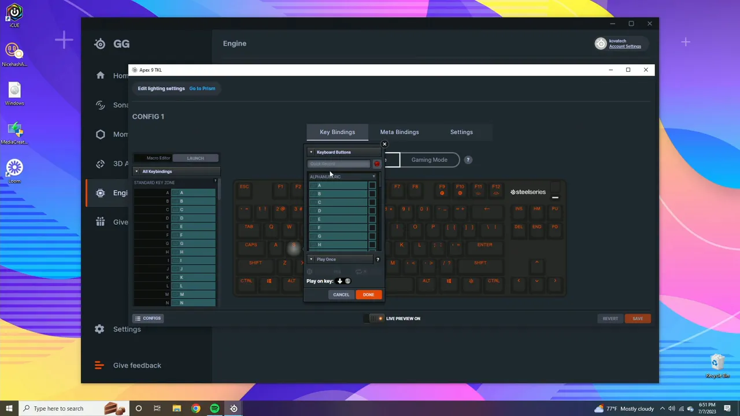Click the DONE button
Screen dimensions: 740x416
tap(368, 295)
